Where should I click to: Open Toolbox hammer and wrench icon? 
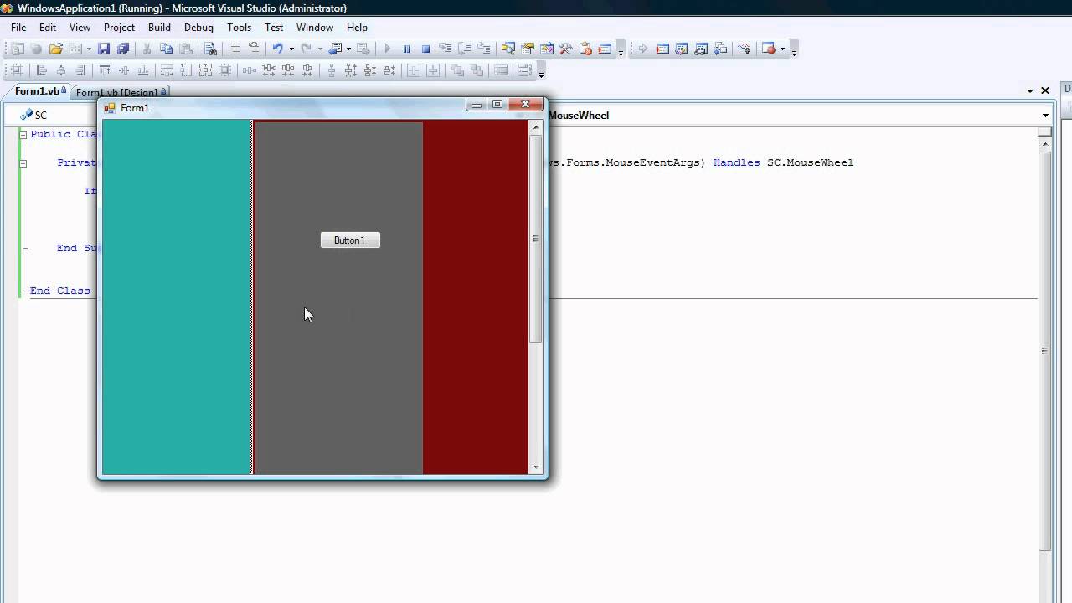(566, 49)
